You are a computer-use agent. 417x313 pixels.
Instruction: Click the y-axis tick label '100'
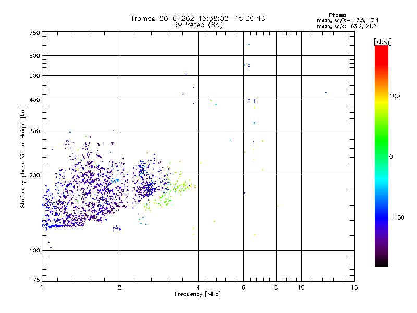pos(34,251)
